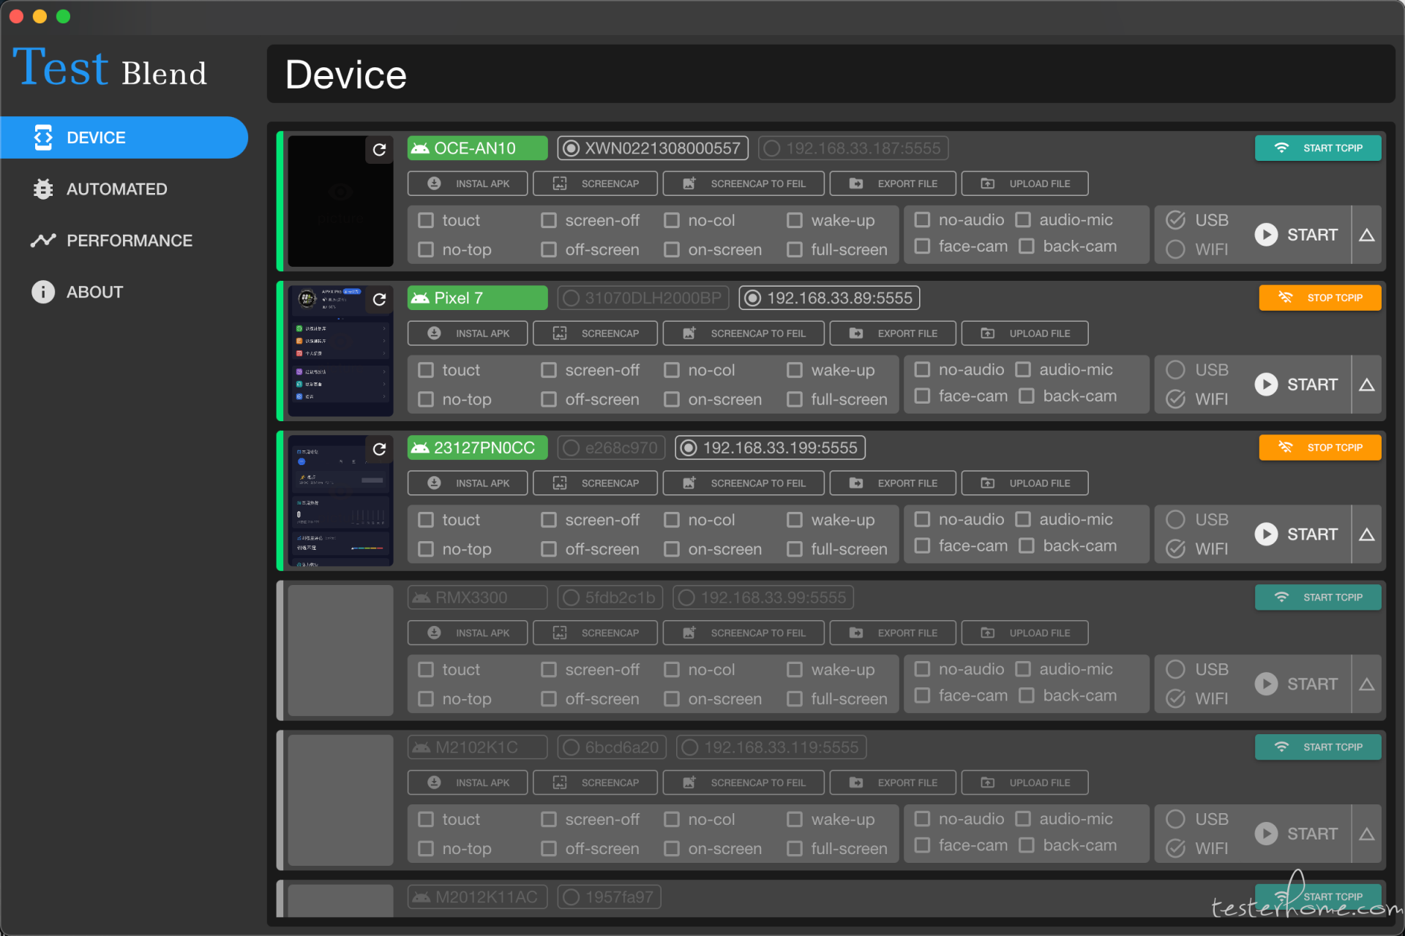
Task: Click EXPORT FILE for Pixel 7
Action: [x=893, y=333]
